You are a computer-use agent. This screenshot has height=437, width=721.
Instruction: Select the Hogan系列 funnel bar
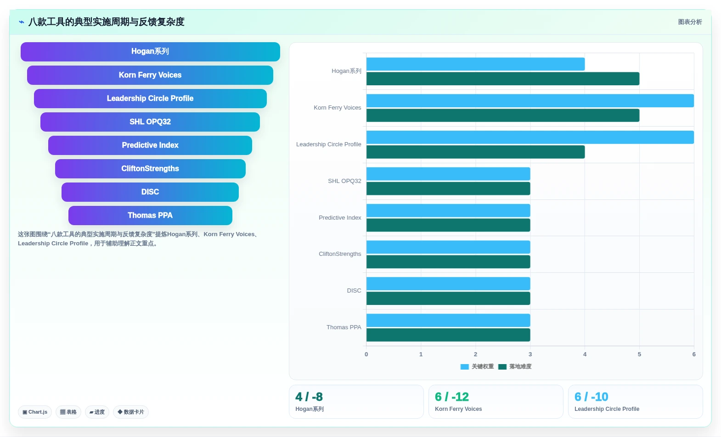pyautogui.click(x=150, y=52)
